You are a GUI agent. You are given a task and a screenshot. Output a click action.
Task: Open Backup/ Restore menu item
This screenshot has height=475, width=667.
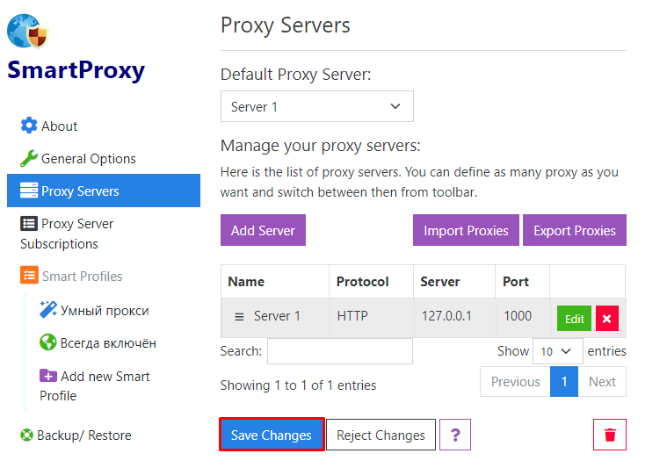coord(76,435)
